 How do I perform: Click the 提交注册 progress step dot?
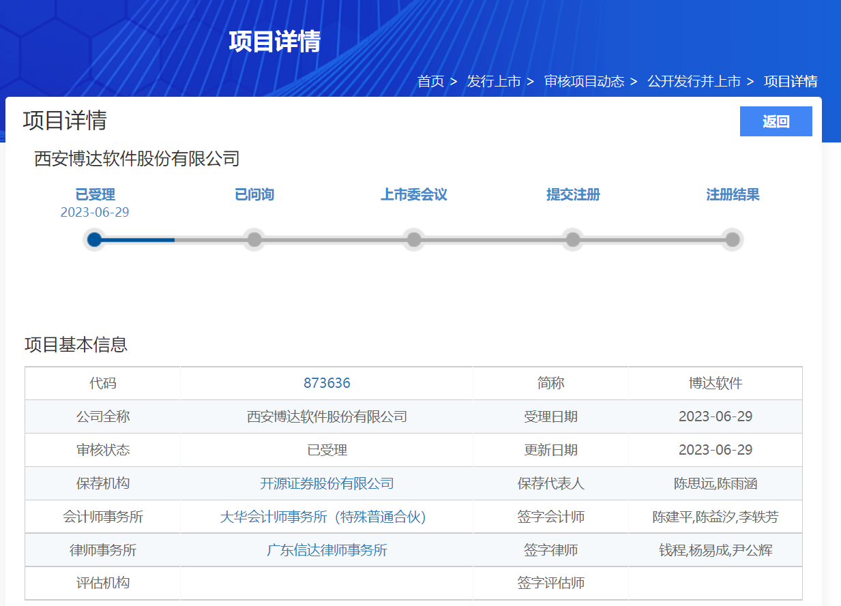573,239
